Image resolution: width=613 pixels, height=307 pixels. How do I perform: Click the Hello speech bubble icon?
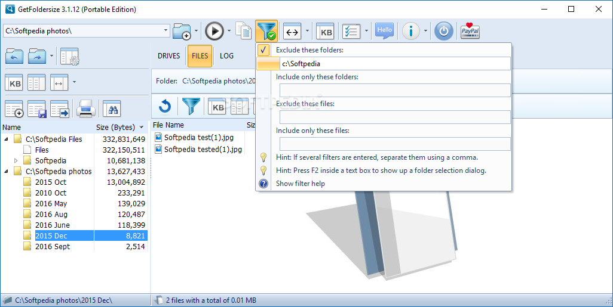pos(384,31)
